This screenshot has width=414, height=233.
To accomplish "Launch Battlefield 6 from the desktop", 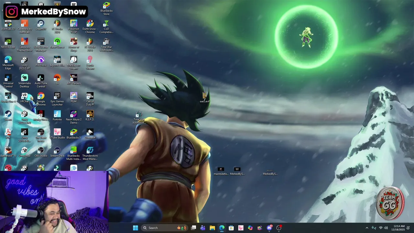I will click(x=8, y=152).
